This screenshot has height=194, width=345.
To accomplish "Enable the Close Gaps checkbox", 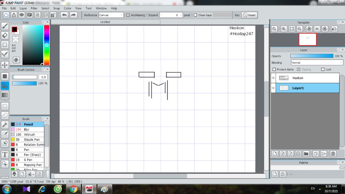I will (x=195, y=15).
